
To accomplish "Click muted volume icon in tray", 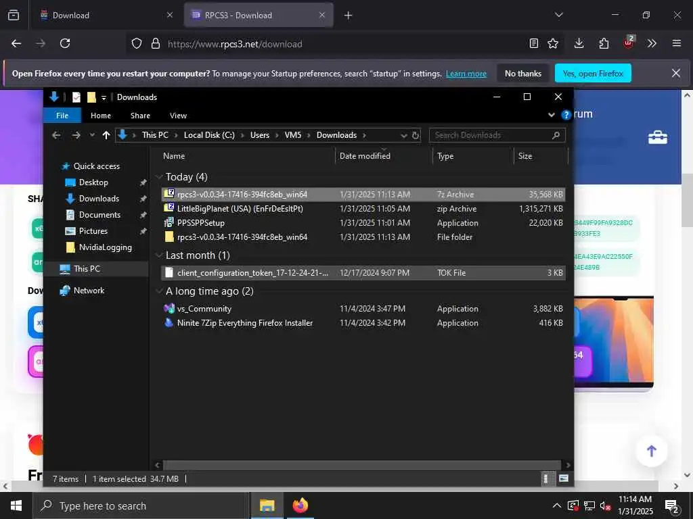I will 606,505.
